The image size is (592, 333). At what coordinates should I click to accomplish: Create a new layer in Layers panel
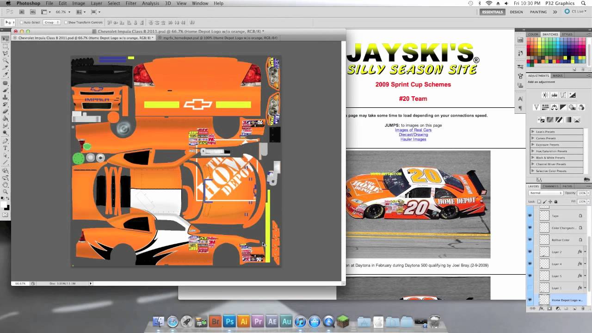(574, 308)
